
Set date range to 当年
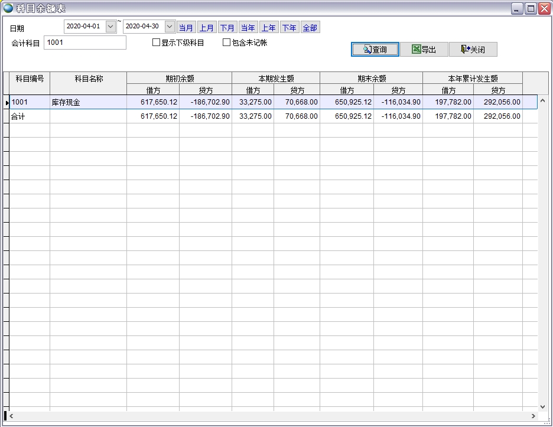[248, 28]
